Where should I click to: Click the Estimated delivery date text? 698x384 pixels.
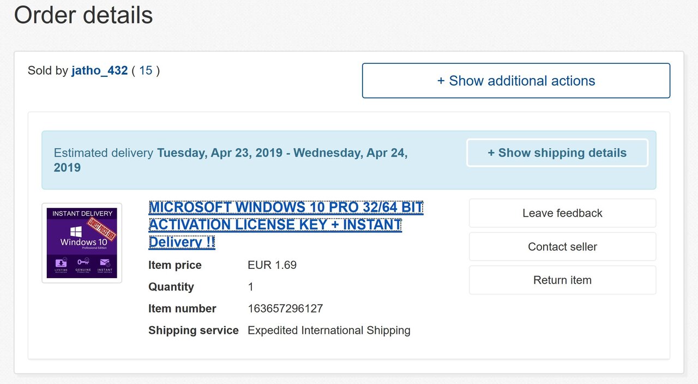click(231, 160)
